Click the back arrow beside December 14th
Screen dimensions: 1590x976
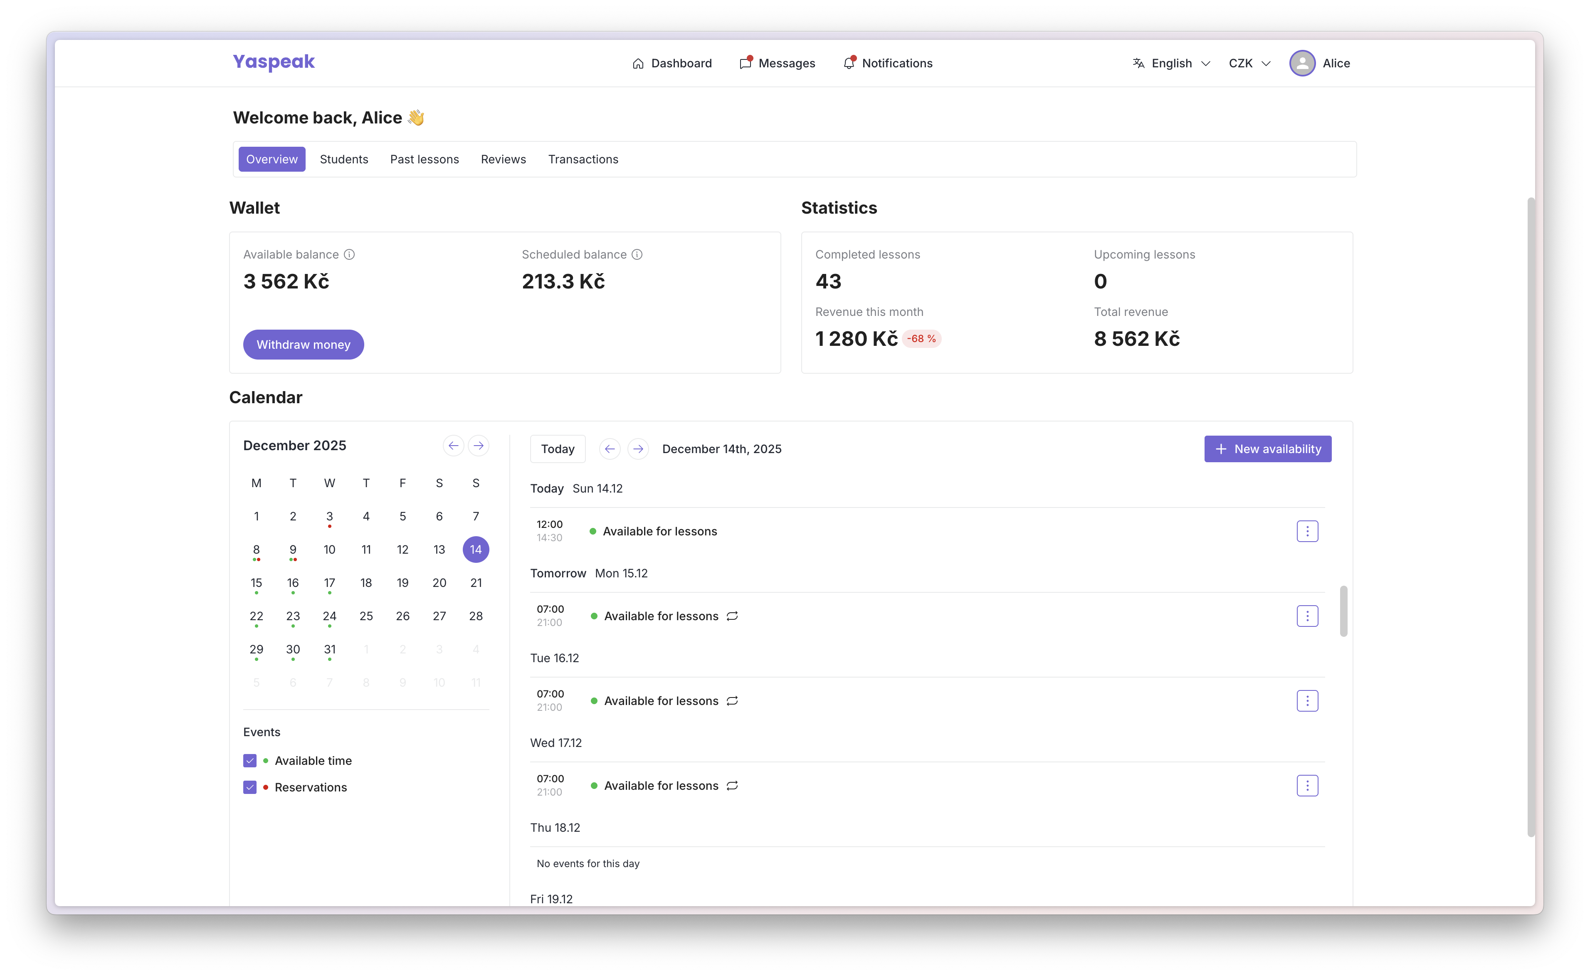pyautogui.click(x=610, y=449)
